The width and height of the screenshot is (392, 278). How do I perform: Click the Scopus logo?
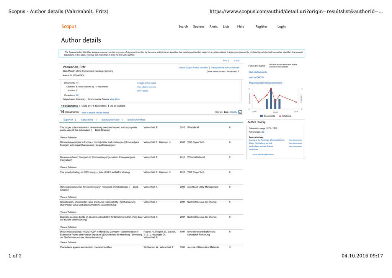(x=69, y=26)
